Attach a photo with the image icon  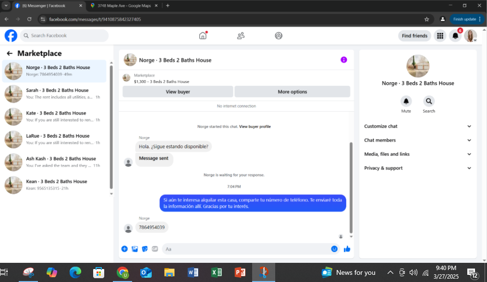point(135,249)
